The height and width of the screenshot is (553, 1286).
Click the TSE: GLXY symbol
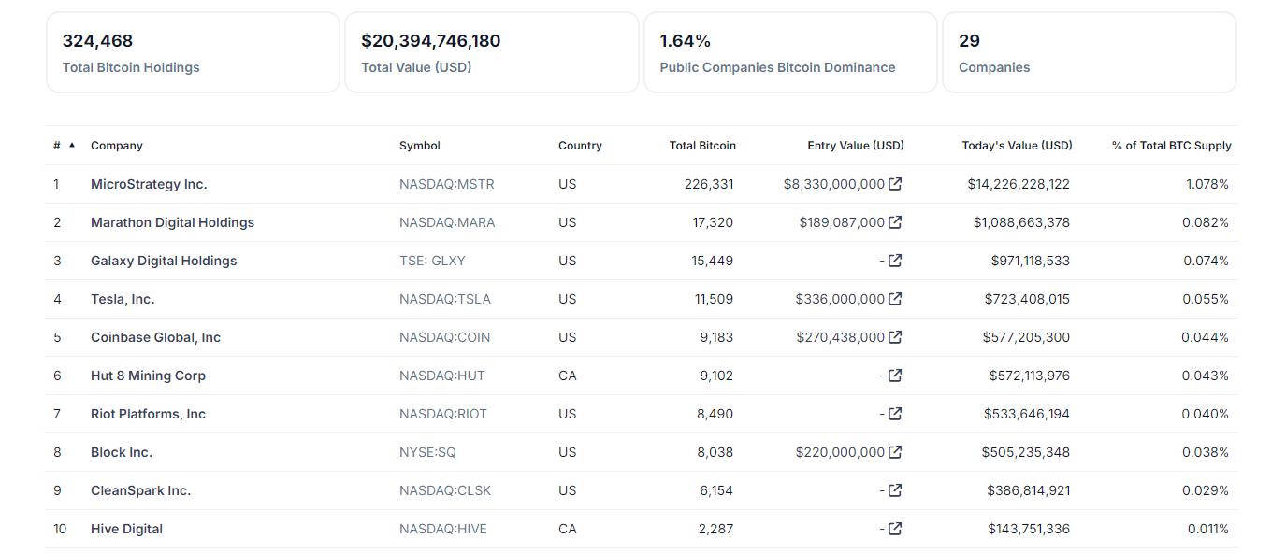(432, 261)
